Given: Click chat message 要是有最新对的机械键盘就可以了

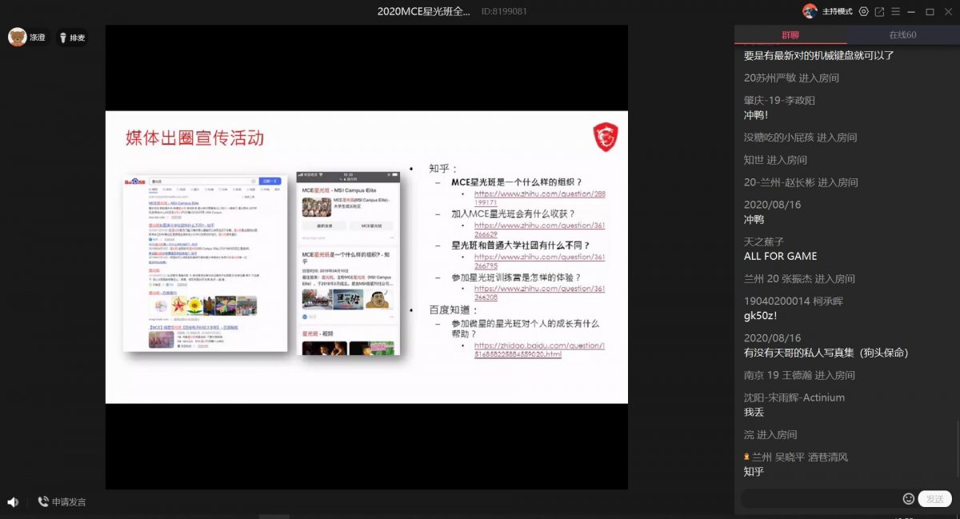Looking at the screenshot, I should (x=819, y=55).
